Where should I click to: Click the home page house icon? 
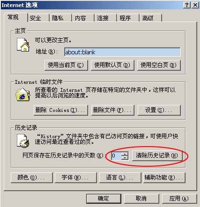(23, 45)
